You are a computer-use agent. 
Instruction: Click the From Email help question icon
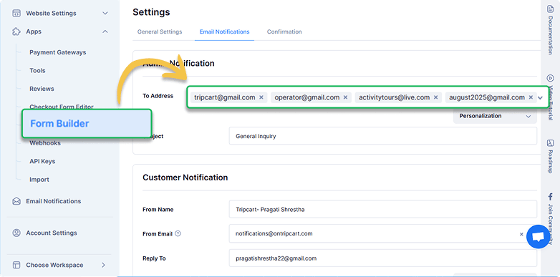click(178, 234)
